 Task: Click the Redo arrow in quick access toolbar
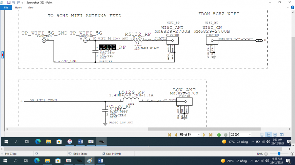18,2
